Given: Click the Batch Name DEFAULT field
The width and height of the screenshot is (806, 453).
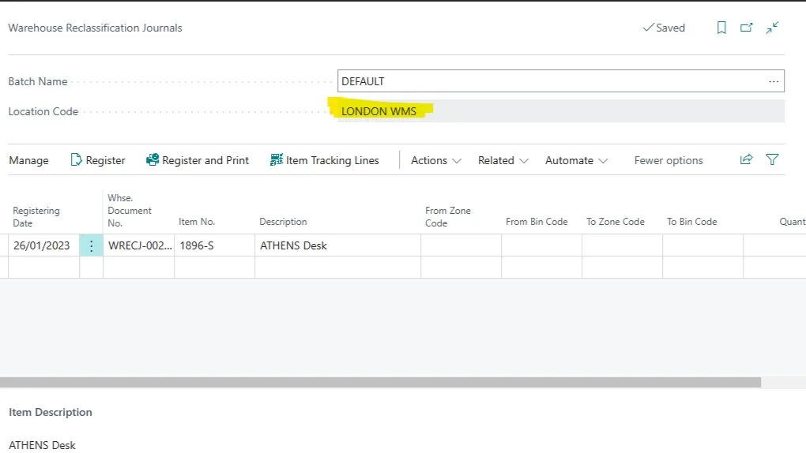Looking at the screenshot, I should point(561,81).
